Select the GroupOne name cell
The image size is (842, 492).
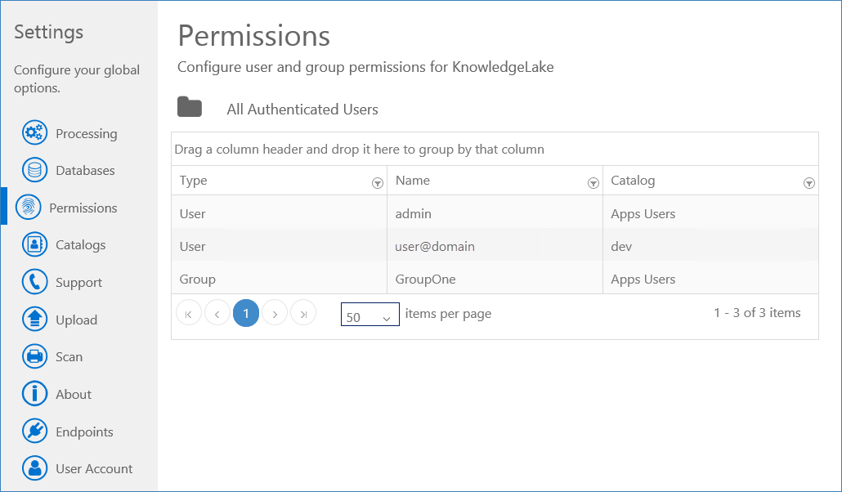(495, 279)
